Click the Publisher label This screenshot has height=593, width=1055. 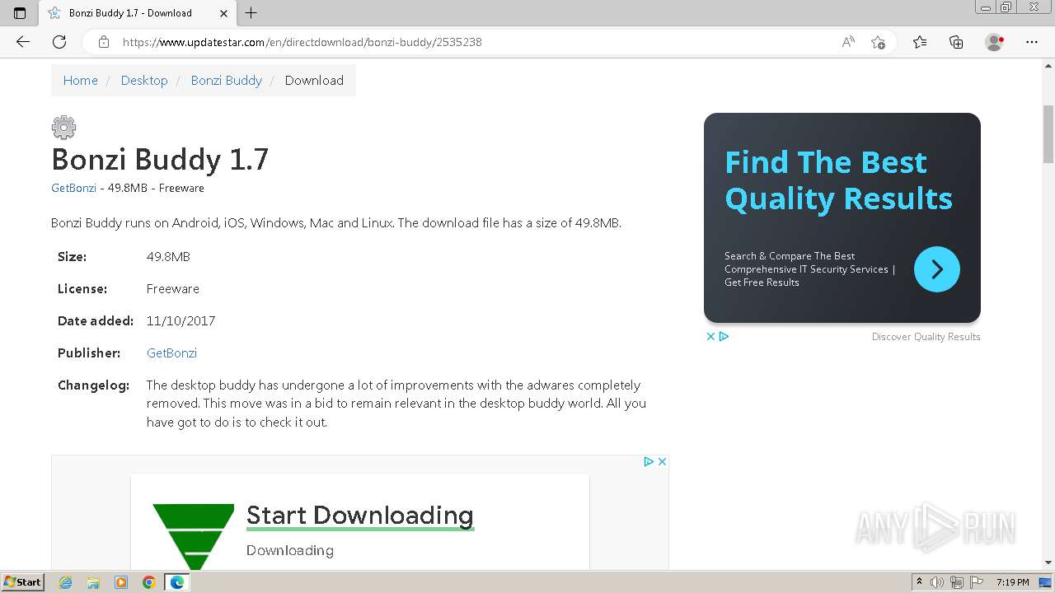(x=89, y=353)
